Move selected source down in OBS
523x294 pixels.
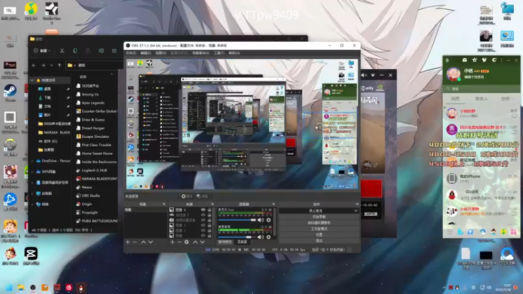tap(203, 242)
